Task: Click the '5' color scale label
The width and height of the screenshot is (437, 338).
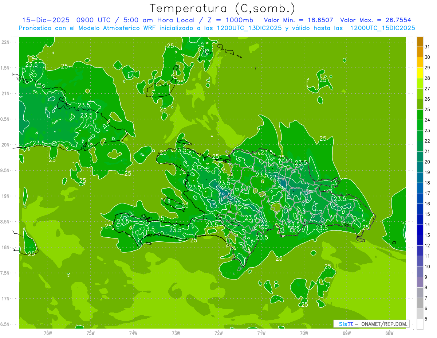Action: coord(426,319)
